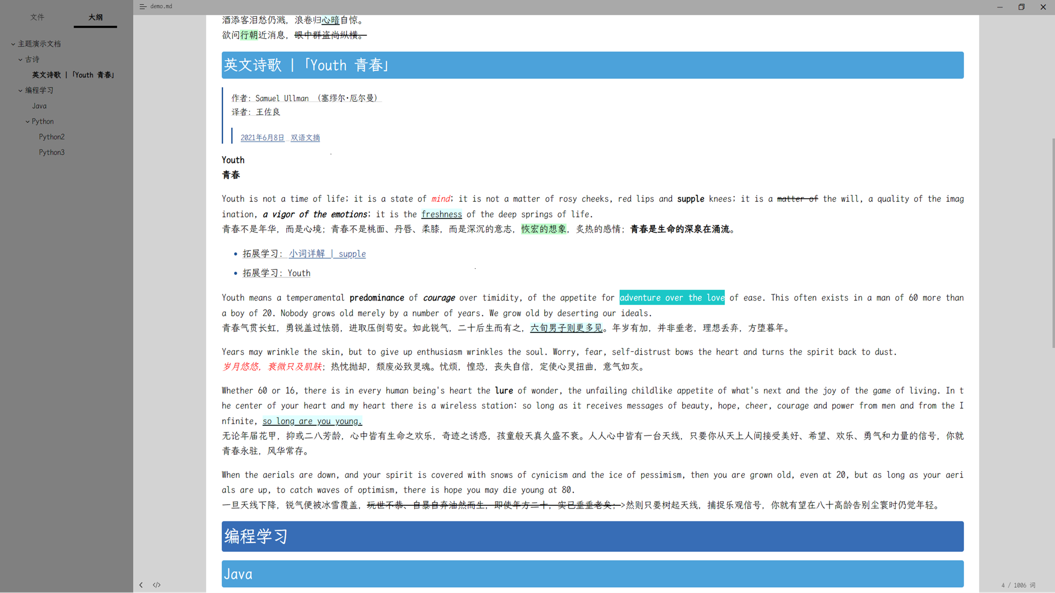Click the highlighted adventure over the love text
The width and height of the screenshot is (1055, 593).
tap(672, 298)
